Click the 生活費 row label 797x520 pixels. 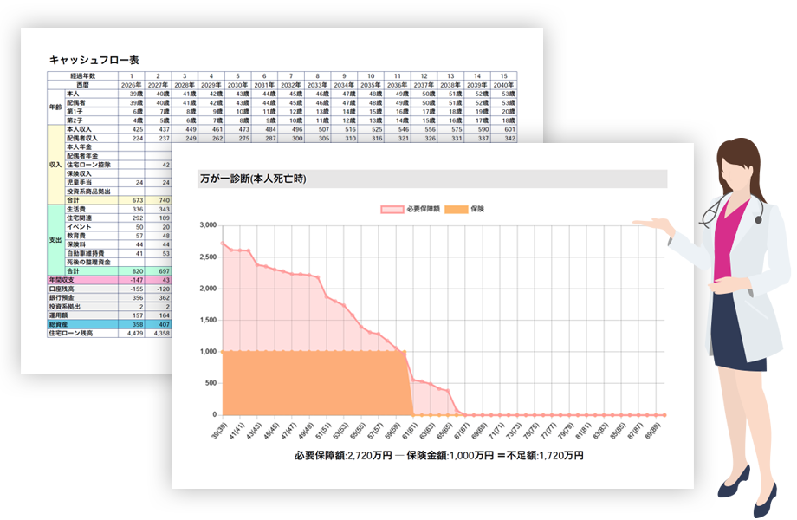[x=81, y=209]
